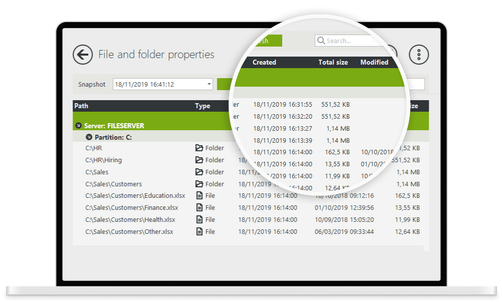Click the 'Folder' type label of the C:\Sales row
The image size is (503, 302).
point(214,172)
